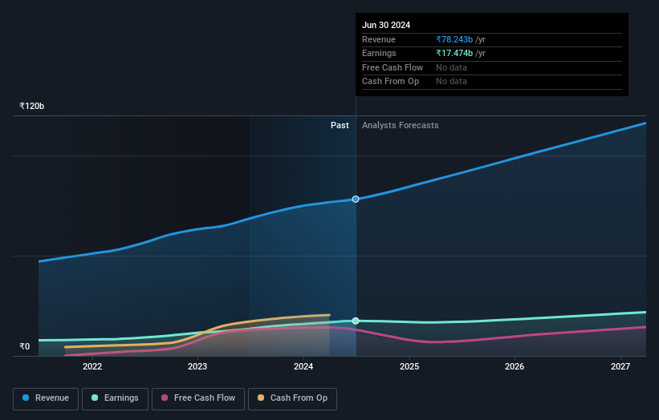
Task: Click the Cash From Op tooltip row label
Action: coord(390,82)
